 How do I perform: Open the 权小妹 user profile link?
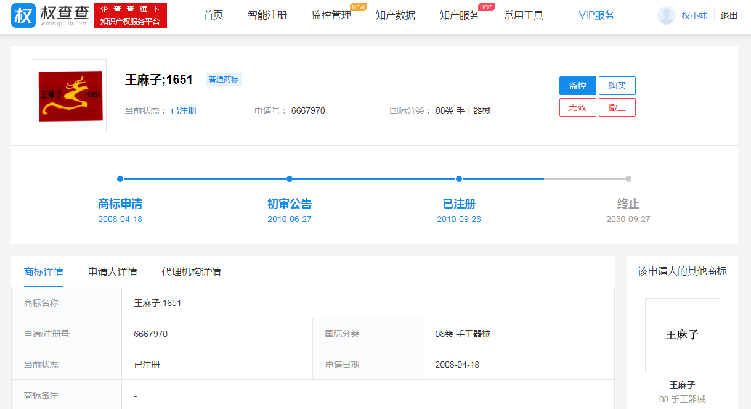pos(694,15)
